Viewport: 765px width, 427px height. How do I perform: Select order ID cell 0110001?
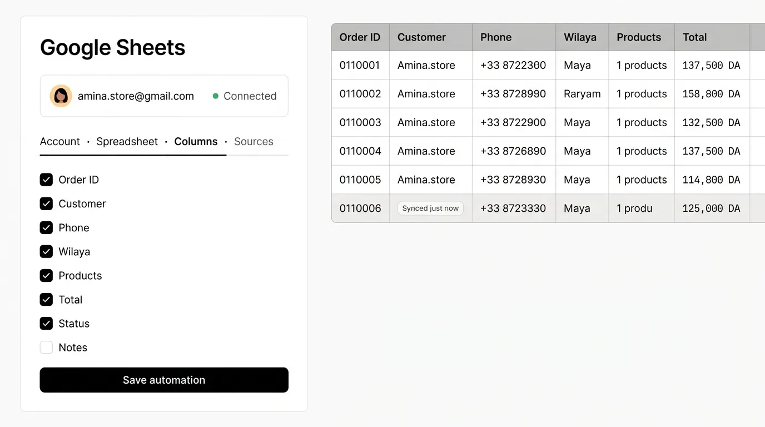point(360,66)
